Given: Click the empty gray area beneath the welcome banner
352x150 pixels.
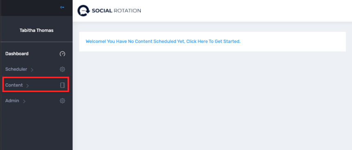Looking at the screenshot, I should 212,101.
